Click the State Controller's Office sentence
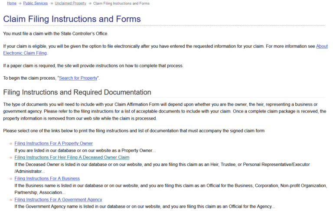This screenshot has width=333, height=211. [55, 33]
